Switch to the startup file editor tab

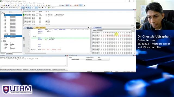pyautogui.click(x=40, y=27)
